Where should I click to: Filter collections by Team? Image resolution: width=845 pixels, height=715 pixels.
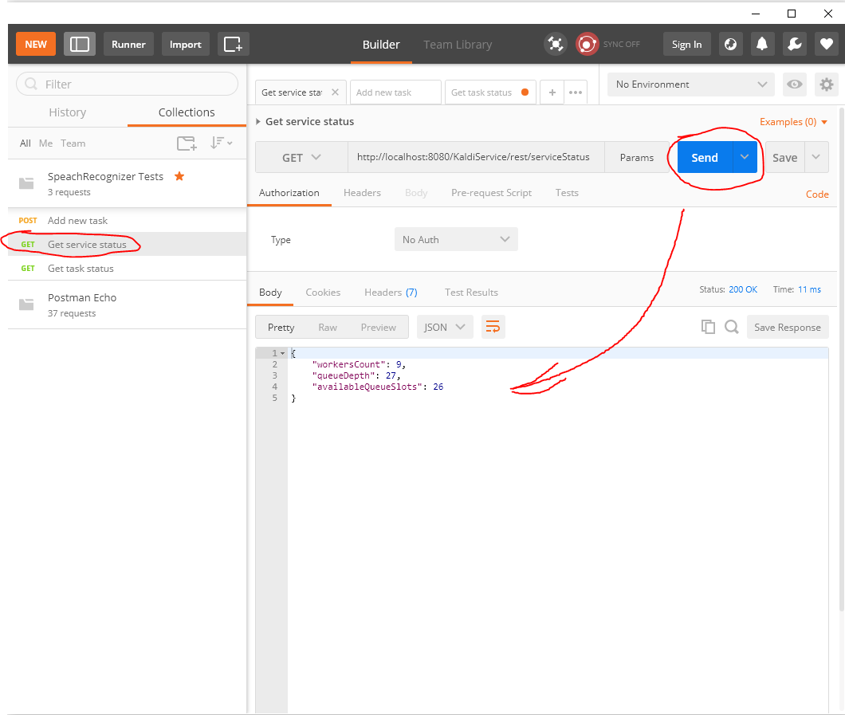(73, 143)
